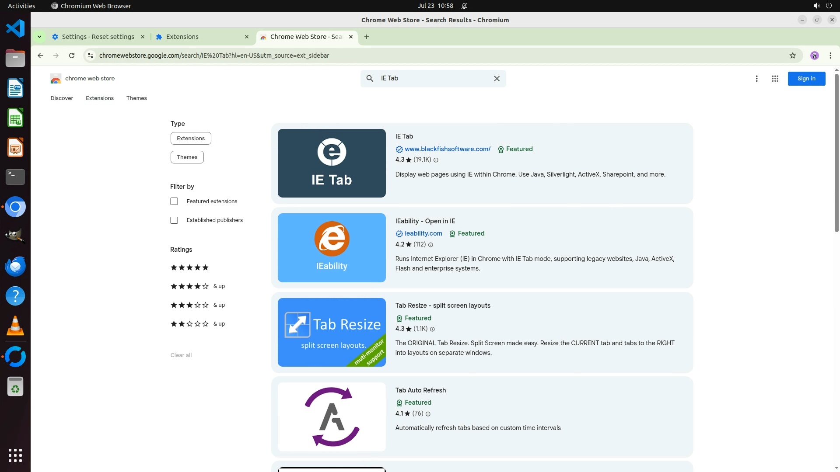Click the reload page icon

(x=72, y=56)
